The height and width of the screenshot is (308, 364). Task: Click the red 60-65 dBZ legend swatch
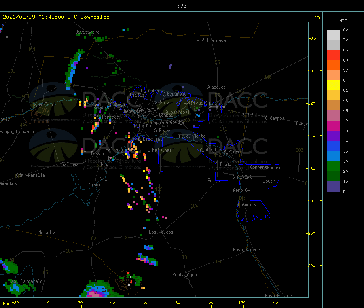[333, 55]
